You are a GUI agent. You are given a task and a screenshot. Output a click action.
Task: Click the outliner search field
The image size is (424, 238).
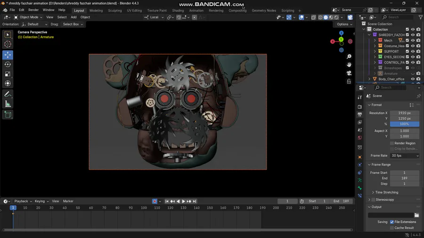click(398, 17)
